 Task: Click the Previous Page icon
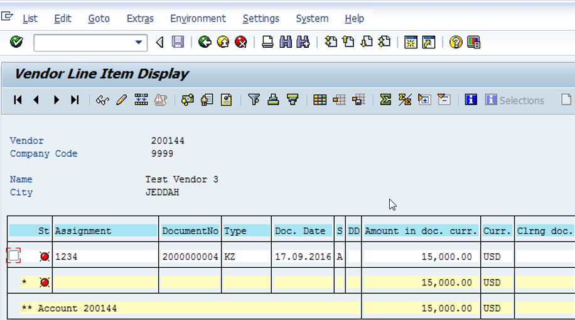click(x=348, y=42)
